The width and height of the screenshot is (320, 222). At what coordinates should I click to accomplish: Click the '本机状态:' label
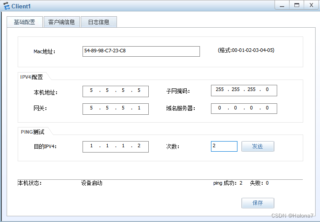pyautogui.click(x=30, y=183)
